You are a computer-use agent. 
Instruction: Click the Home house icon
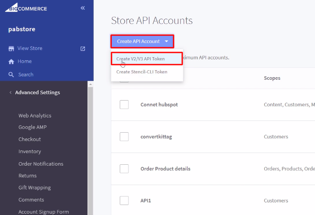[12, 62]
